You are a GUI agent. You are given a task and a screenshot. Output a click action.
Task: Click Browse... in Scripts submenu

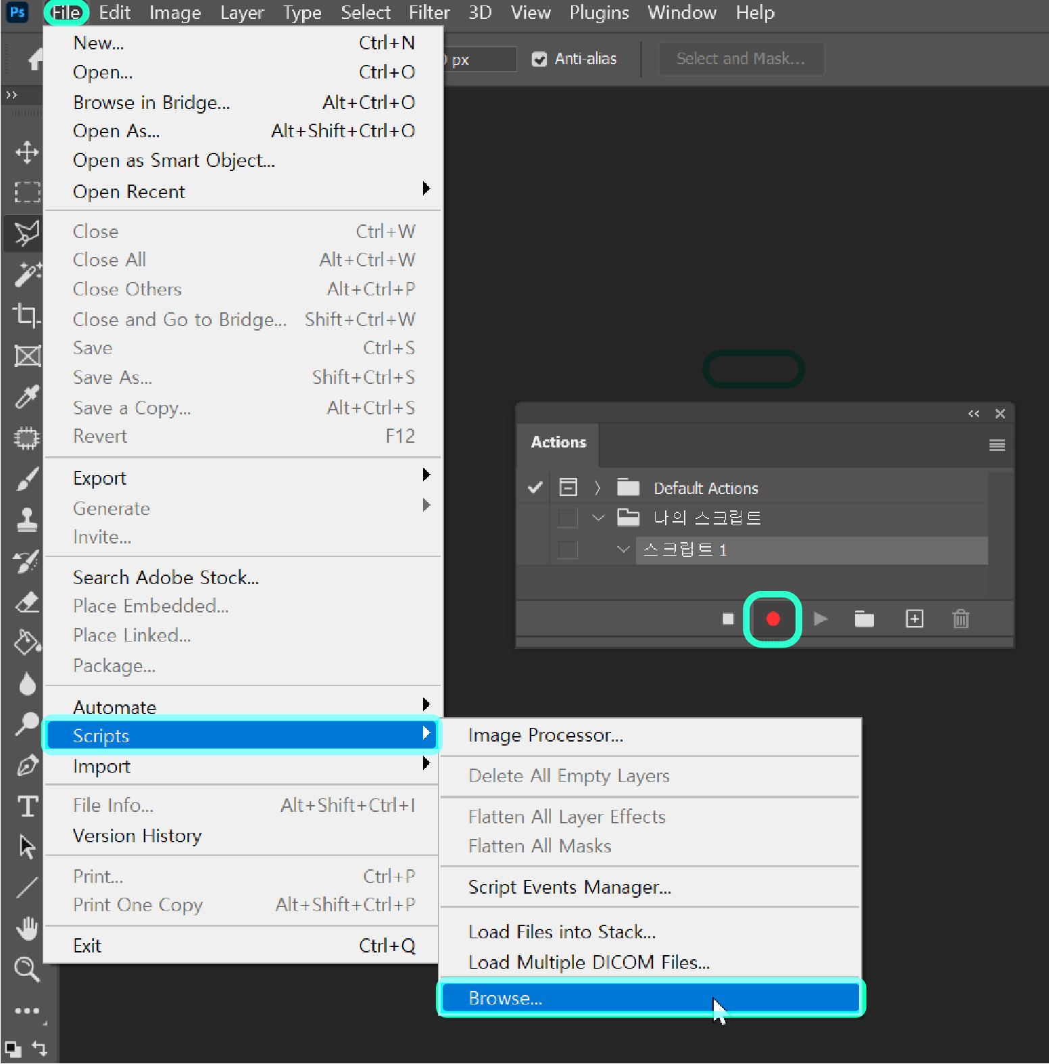click(x=650, y=998)
